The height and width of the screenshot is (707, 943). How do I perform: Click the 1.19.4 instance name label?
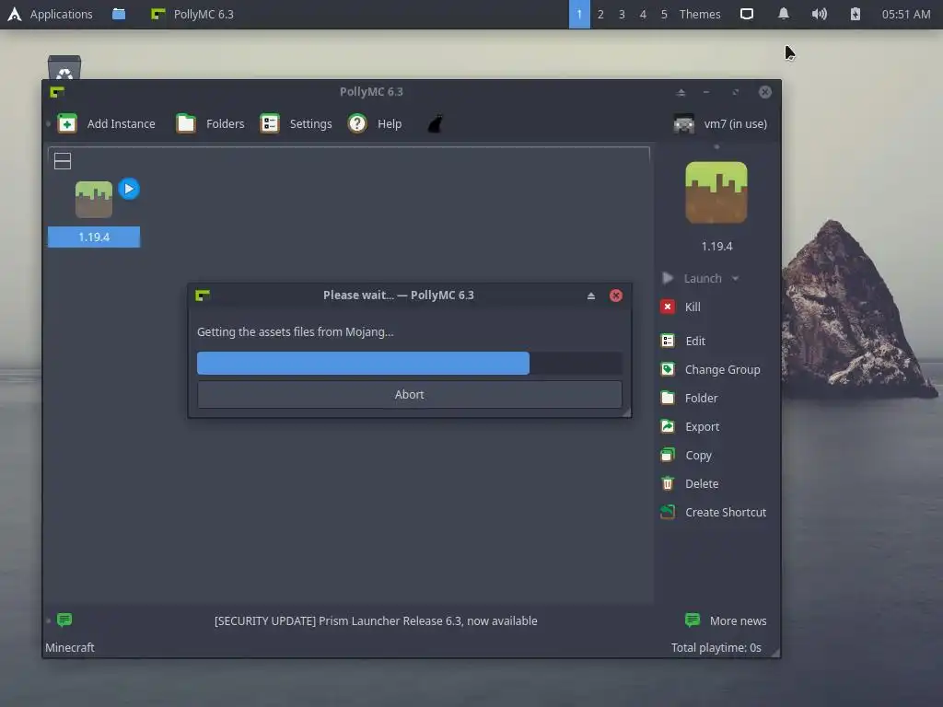[x=94, y=237]
